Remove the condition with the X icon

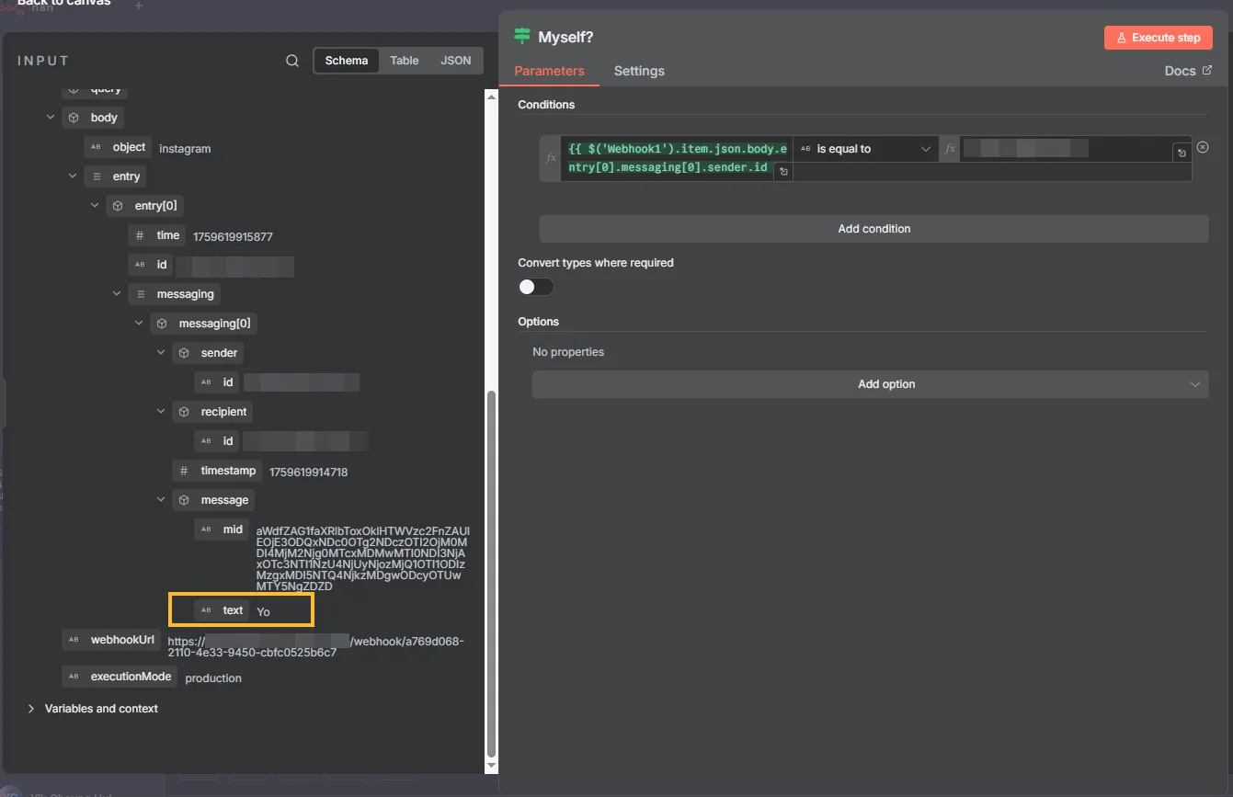point(1202,147)
